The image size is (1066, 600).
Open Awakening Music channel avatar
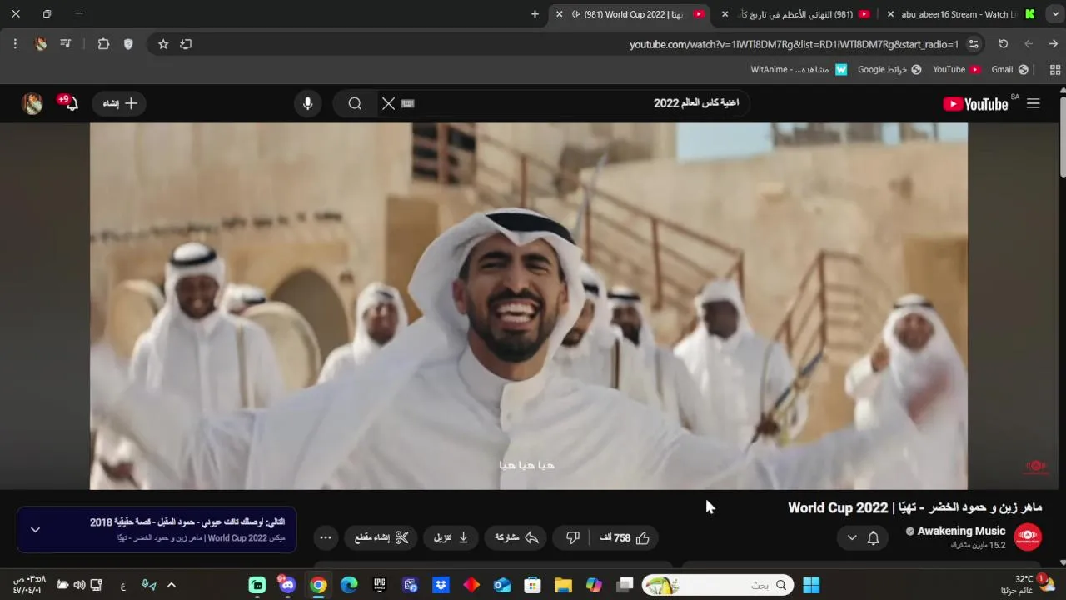1028,537
